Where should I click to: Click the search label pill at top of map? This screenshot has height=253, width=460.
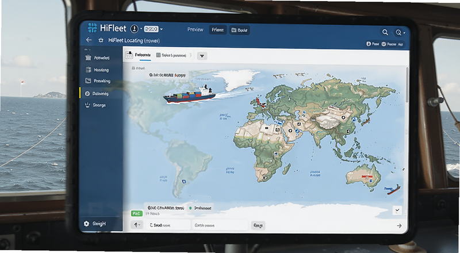pos(167,75)
